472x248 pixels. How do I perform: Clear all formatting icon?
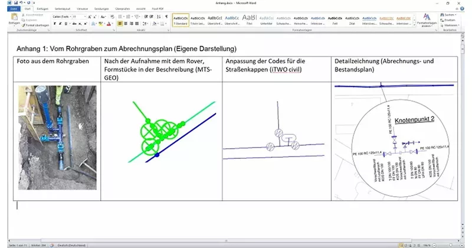pyautogui.click(x=112, y=17)
